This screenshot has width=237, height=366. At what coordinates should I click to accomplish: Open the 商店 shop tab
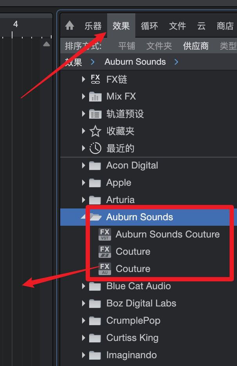tap(225, 26)
